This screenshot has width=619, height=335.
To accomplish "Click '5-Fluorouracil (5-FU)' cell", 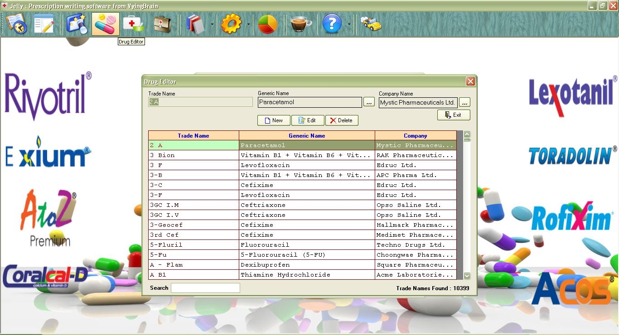I will pos(307,255).
